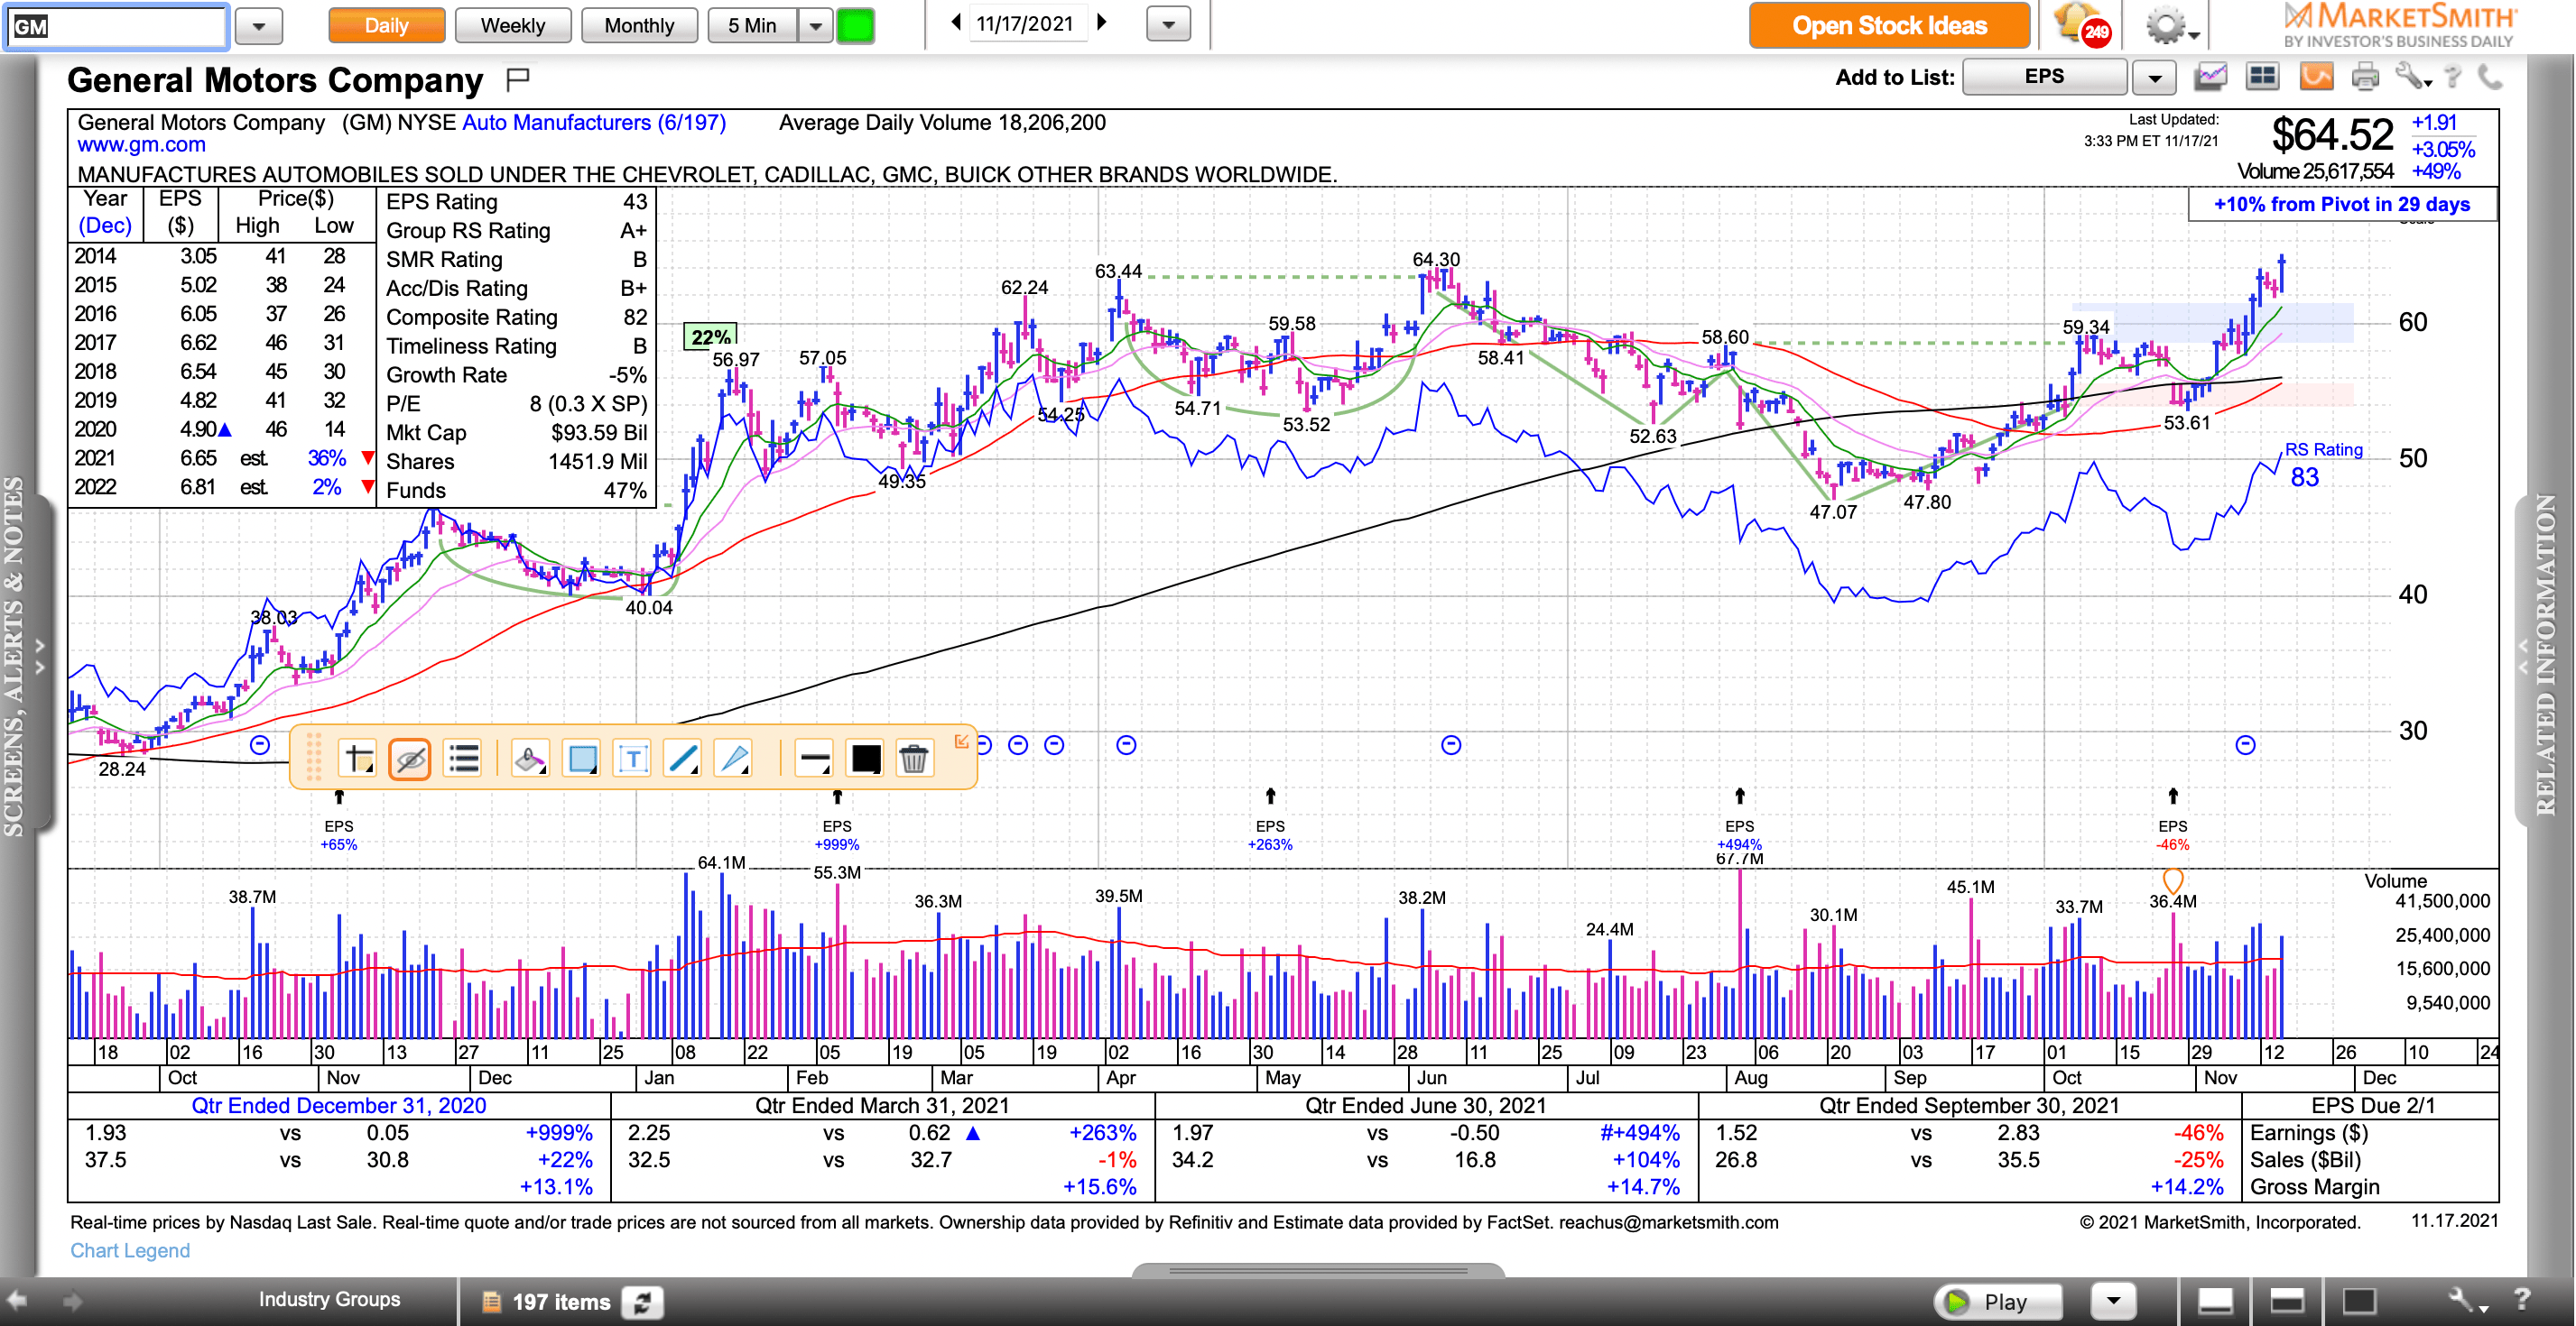
Task: Collapse the floating drawing toolbar
Action: tap(962, 741)
